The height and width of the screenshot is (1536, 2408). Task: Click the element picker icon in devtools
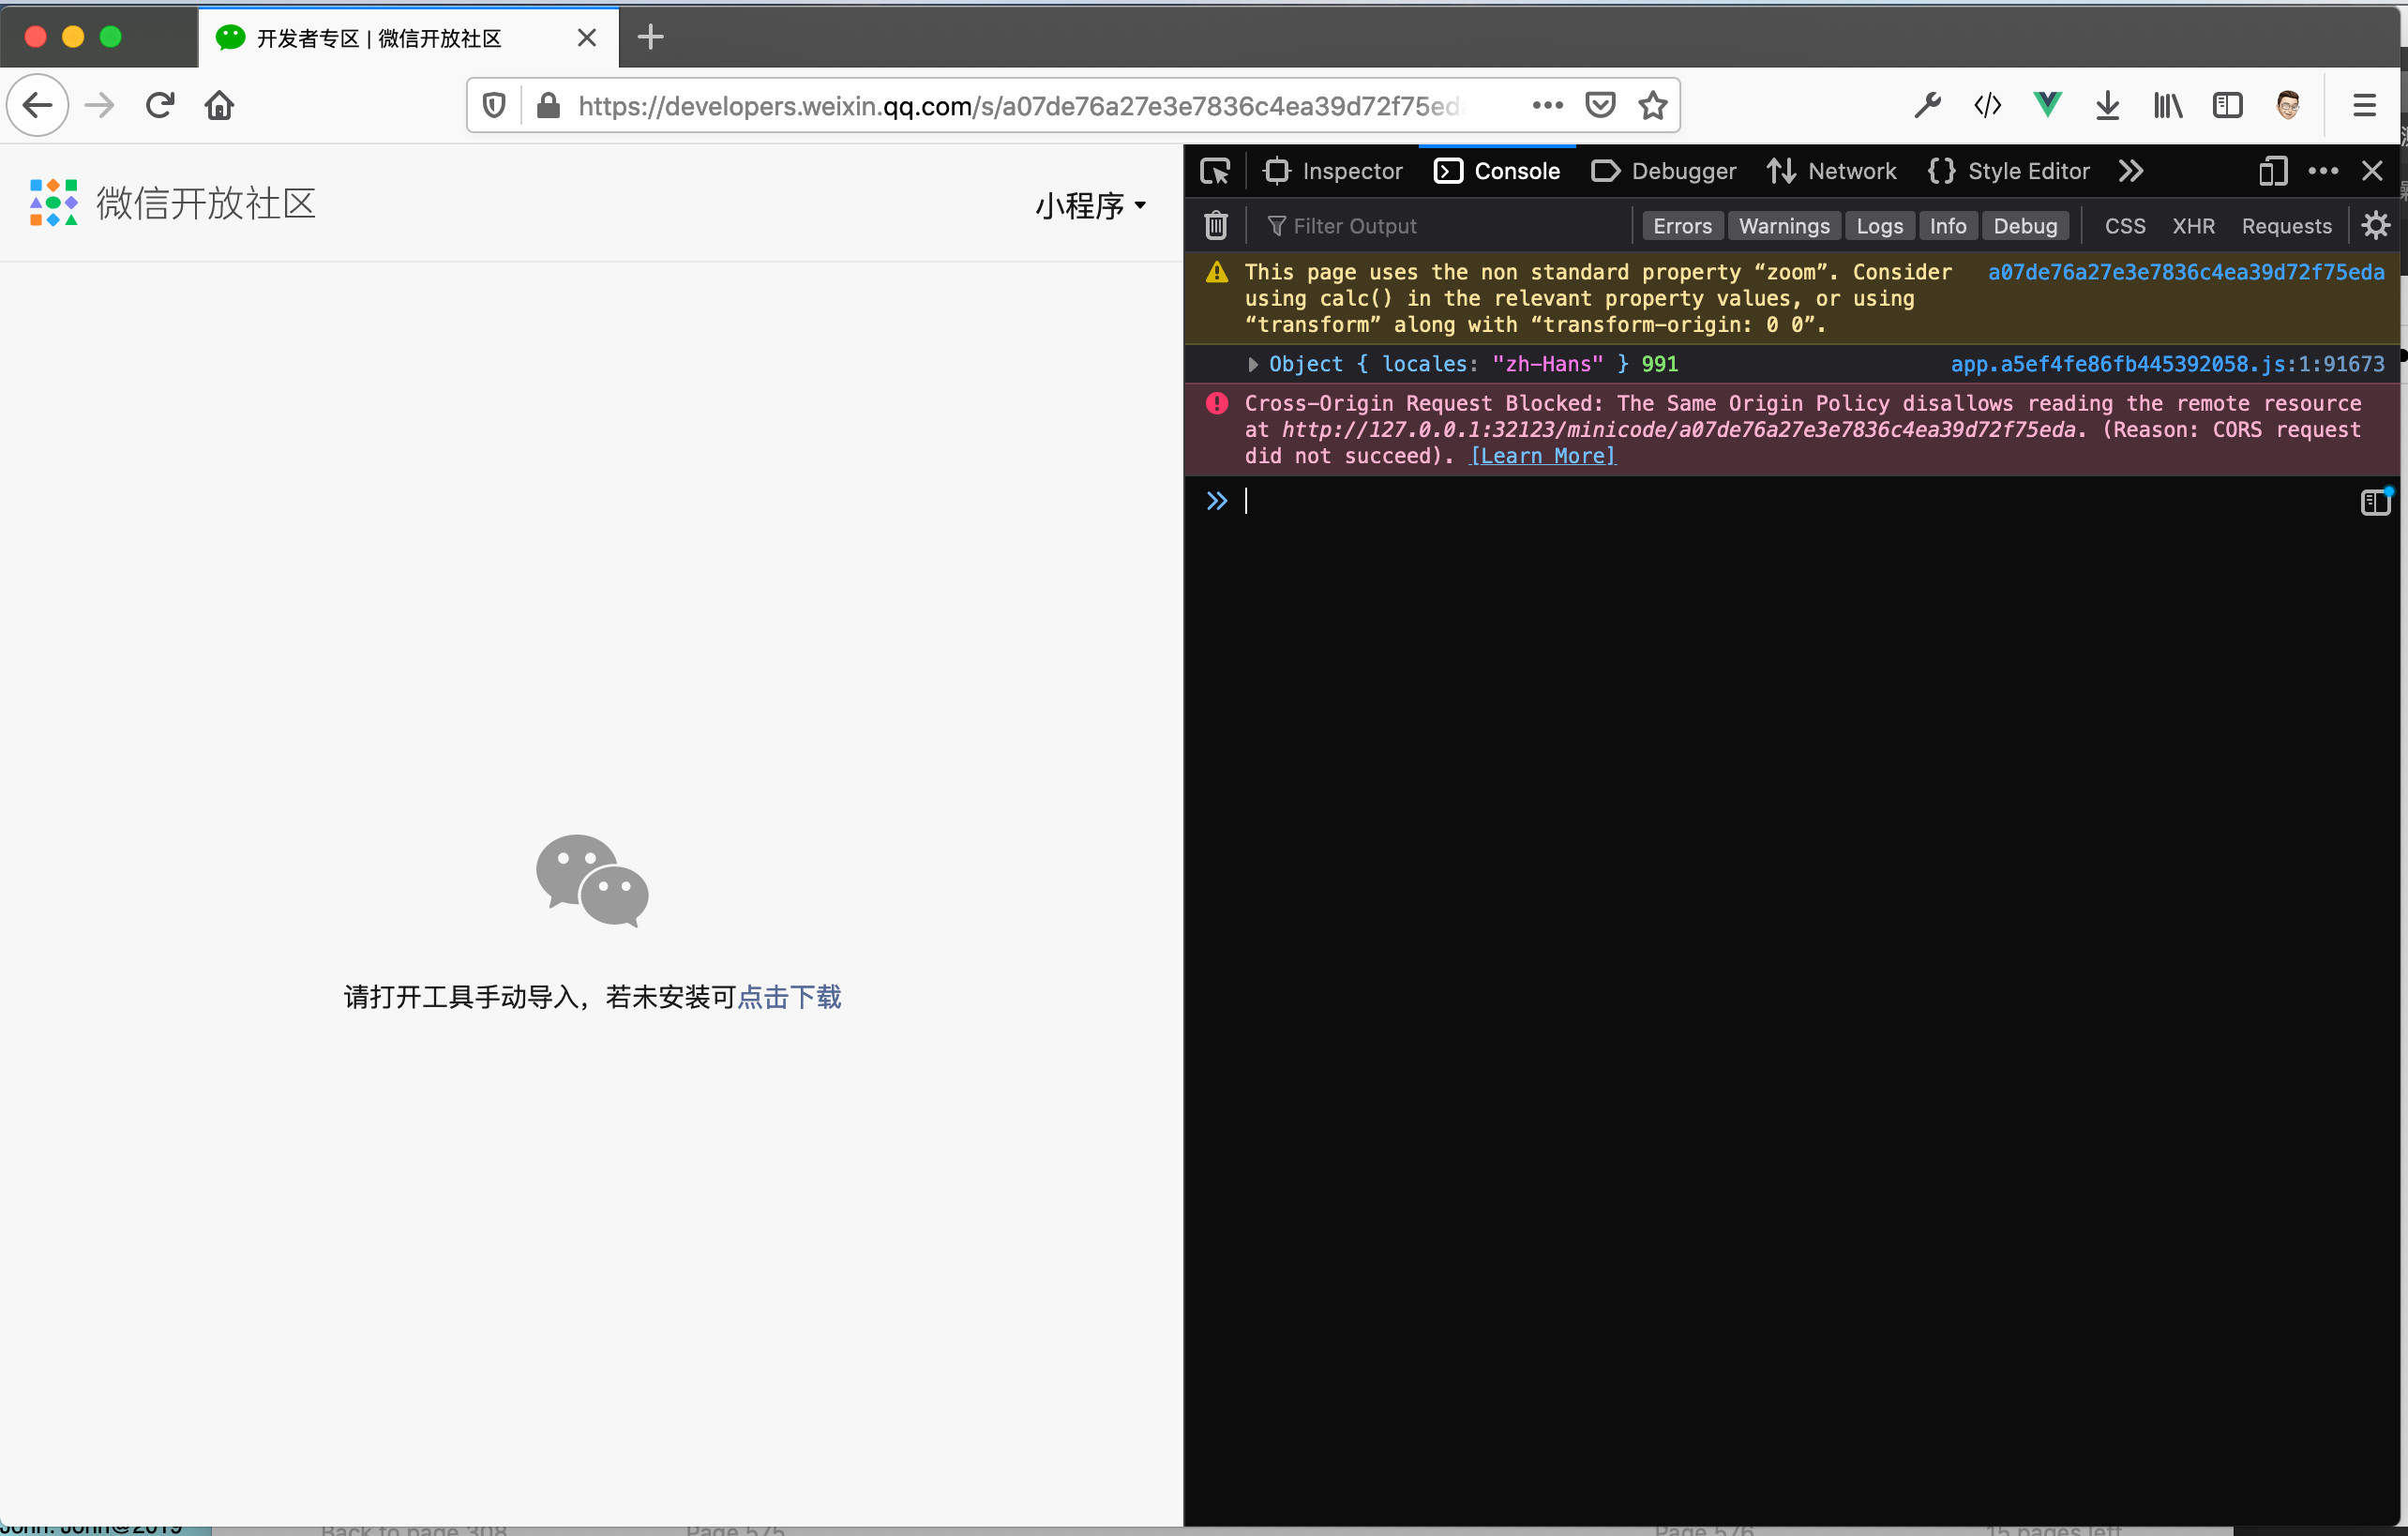point(1215,171)
